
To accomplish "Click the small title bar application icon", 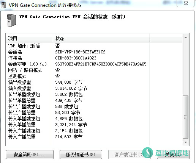I will click(3, 5).
